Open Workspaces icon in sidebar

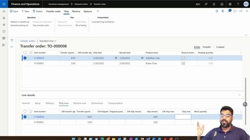[4, 38]
